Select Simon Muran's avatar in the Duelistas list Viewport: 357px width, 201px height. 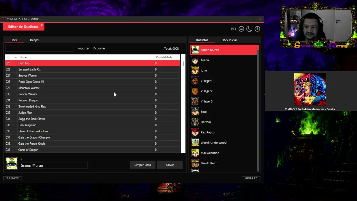pos(195,50)
